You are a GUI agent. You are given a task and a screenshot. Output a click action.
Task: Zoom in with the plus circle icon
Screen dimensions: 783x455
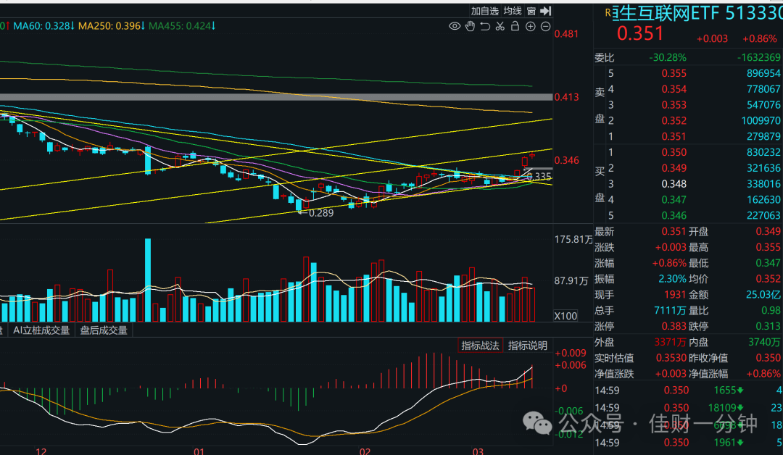point(530,26)
